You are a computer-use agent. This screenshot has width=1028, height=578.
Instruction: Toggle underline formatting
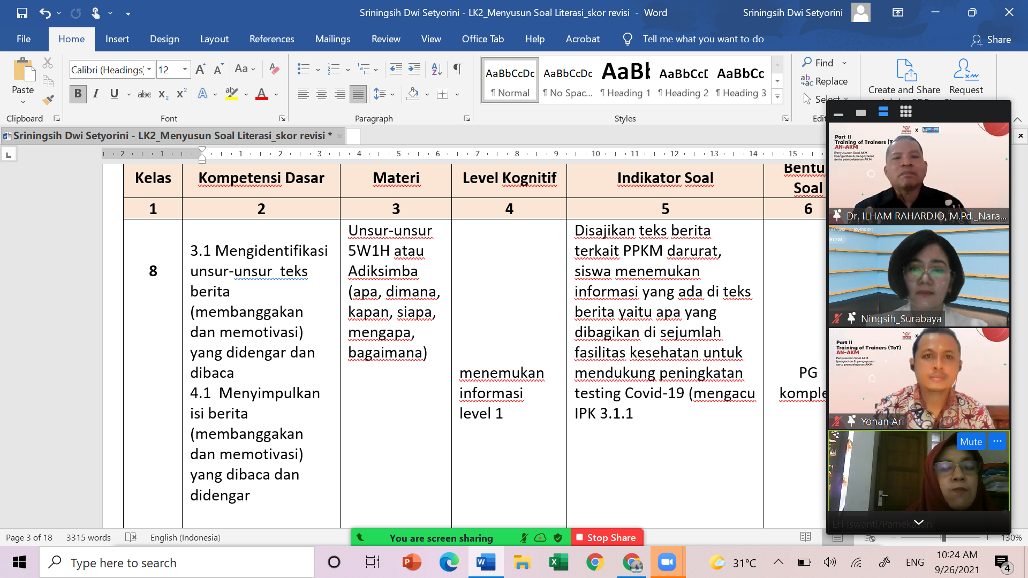[x=114, y=94]
